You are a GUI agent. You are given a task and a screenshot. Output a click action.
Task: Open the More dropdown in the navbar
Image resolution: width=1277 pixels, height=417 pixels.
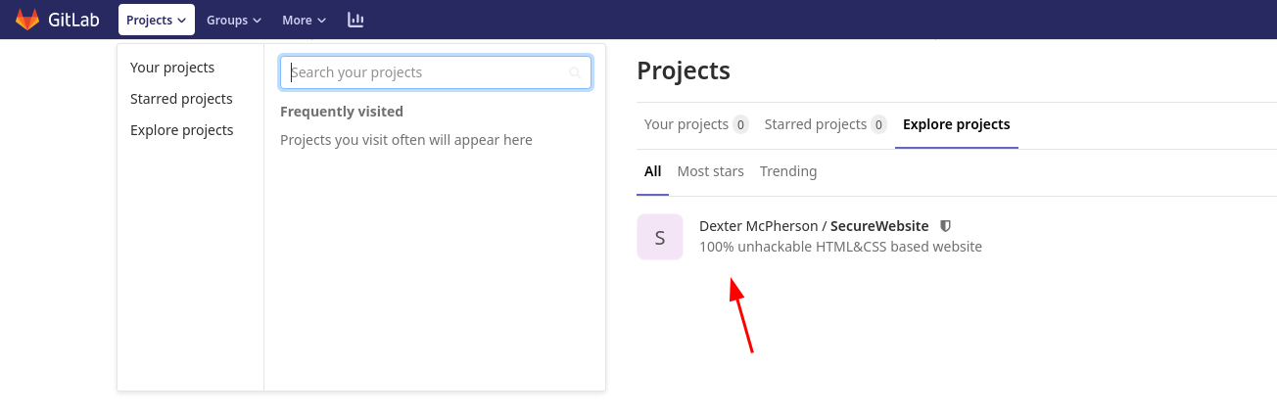pyautogui.click(x=304, y=20)
